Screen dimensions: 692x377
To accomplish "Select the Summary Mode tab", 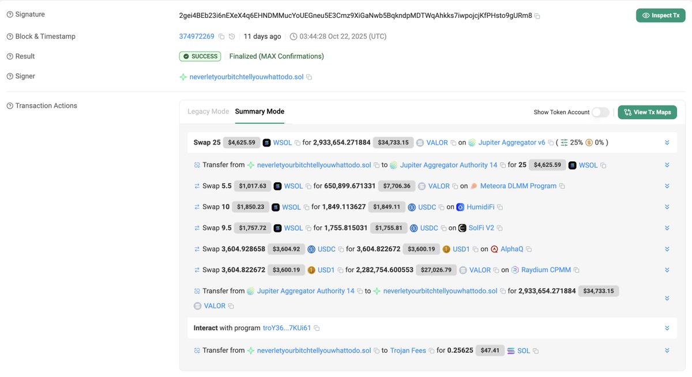I will pyautogui.click(x=259, y=111).
